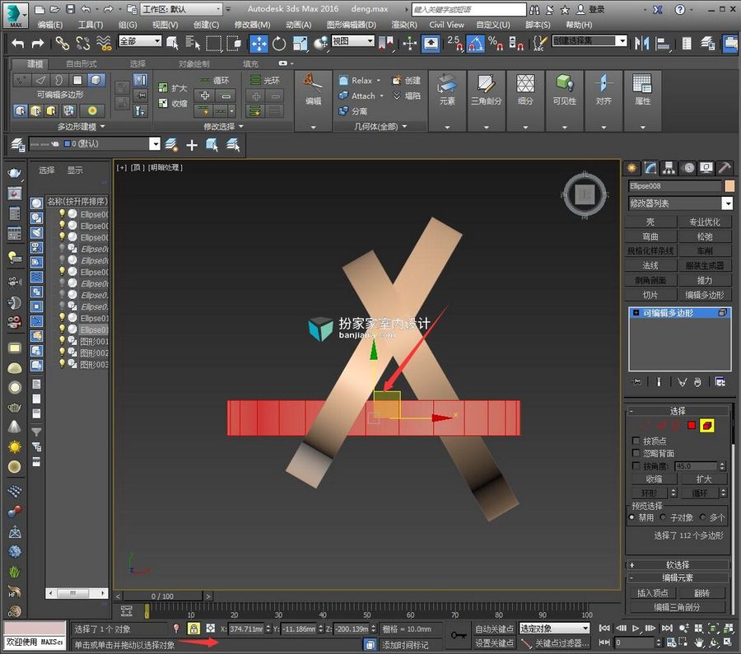This screenshot has width=741, height=654.
Task: Open the key filter 选定对象 dropdown
Action: pos(554,628)
